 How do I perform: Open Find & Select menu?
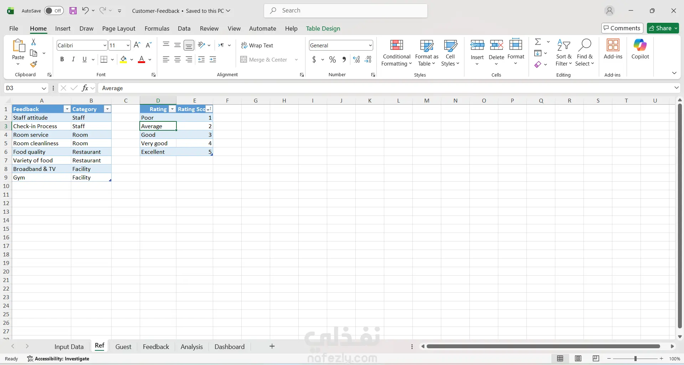click(585, 53)
